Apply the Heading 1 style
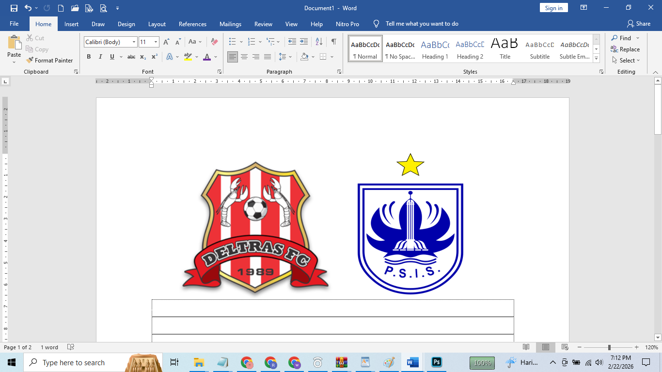662x372 pixels. [435, 48]
